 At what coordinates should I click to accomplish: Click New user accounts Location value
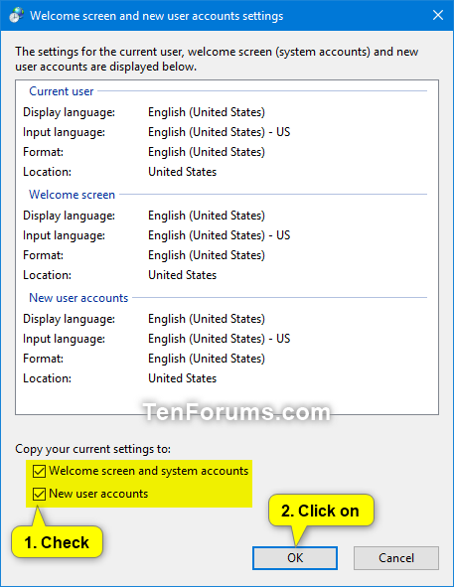point(183,378)
